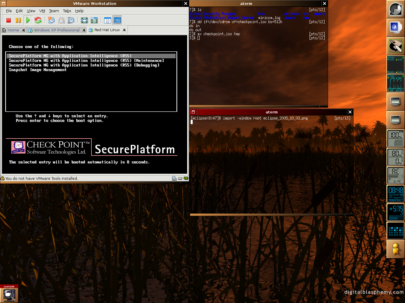Close the Home tab
405x303 pixels.
(x=23, y=30)
